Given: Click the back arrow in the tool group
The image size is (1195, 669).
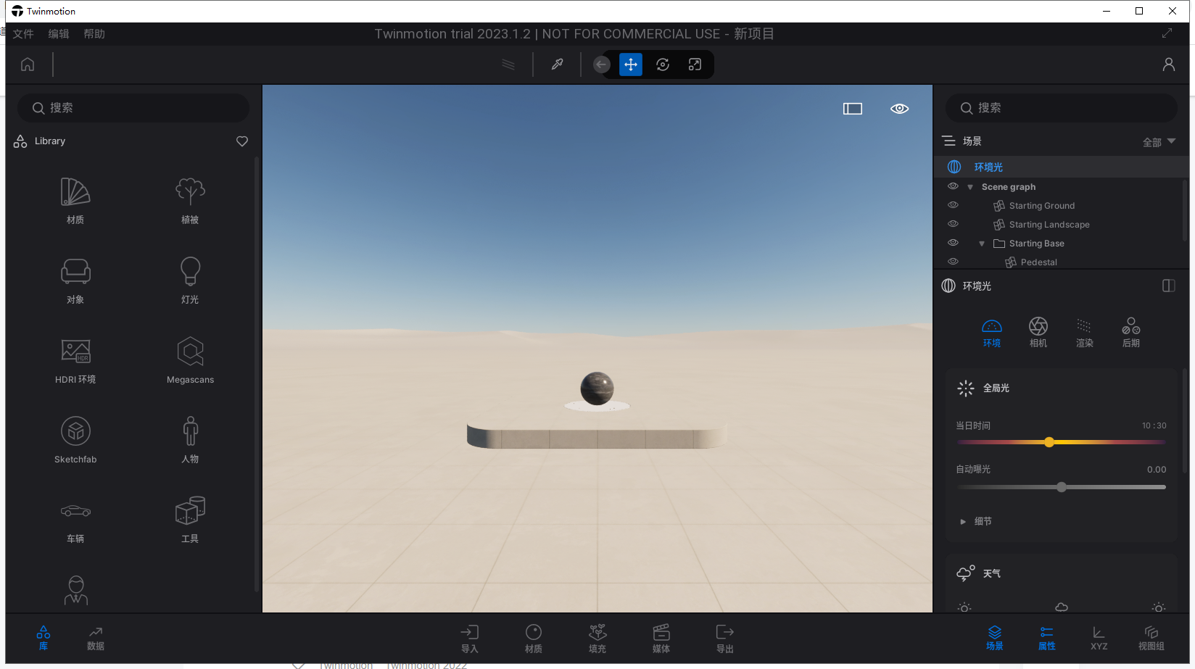Looking at the screenshot, I should pyautogui.click(x=601, y=65).
